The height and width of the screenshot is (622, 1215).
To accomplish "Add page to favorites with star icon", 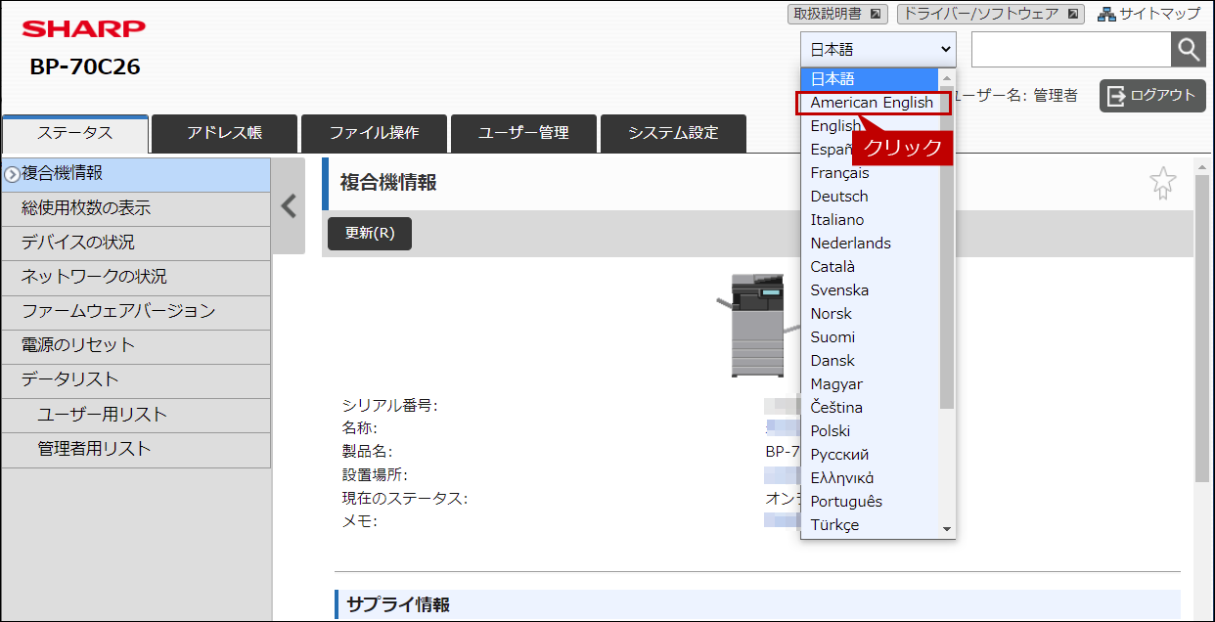I will pyautogui.click(x=1162, y=183).
